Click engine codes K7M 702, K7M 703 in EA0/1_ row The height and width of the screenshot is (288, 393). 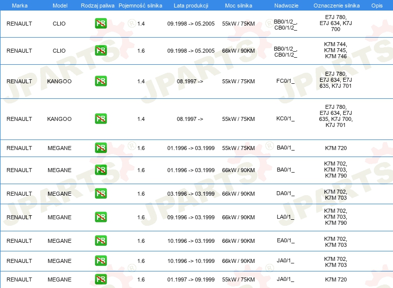coord(336,242)
